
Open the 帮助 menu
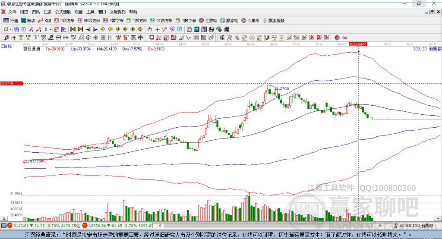(x=133, y=12)
